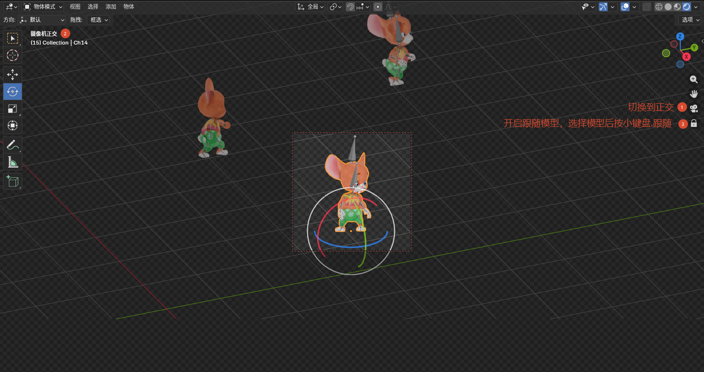Viewport: 704px width, 372px height.
Task: Open the 选择 menu
Action: 93,7
